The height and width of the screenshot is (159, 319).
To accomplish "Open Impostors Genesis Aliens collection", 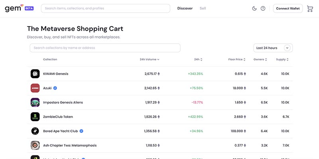I will (63, 103).
